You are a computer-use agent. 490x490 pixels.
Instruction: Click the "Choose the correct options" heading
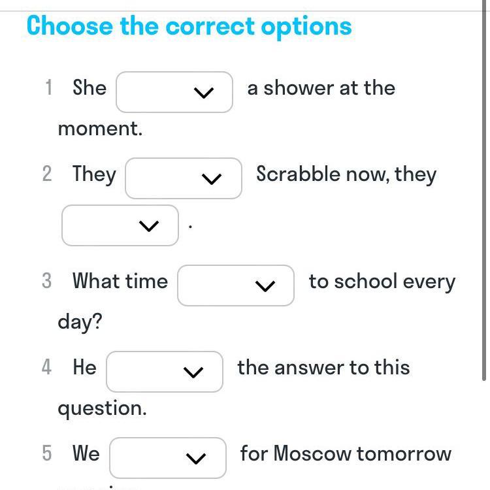(189, 26)
